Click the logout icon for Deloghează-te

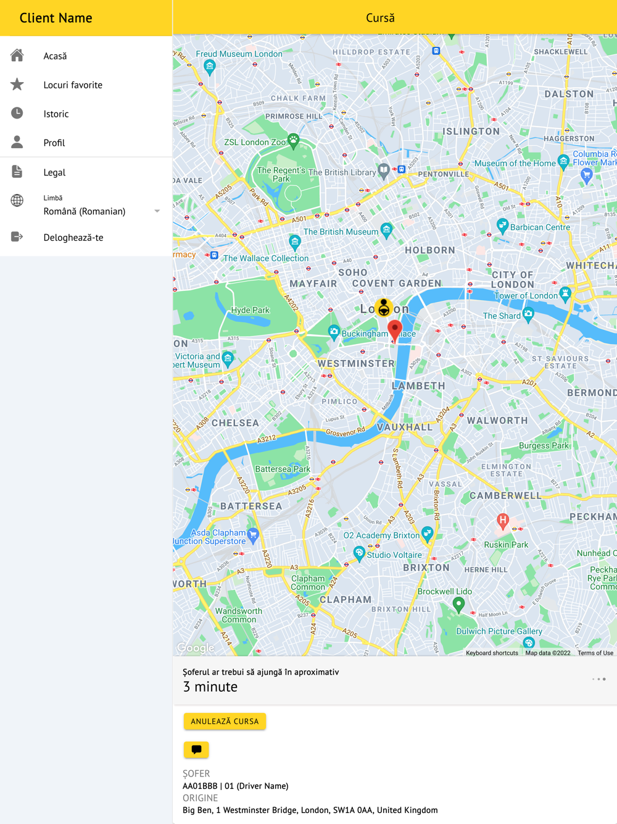17,237
